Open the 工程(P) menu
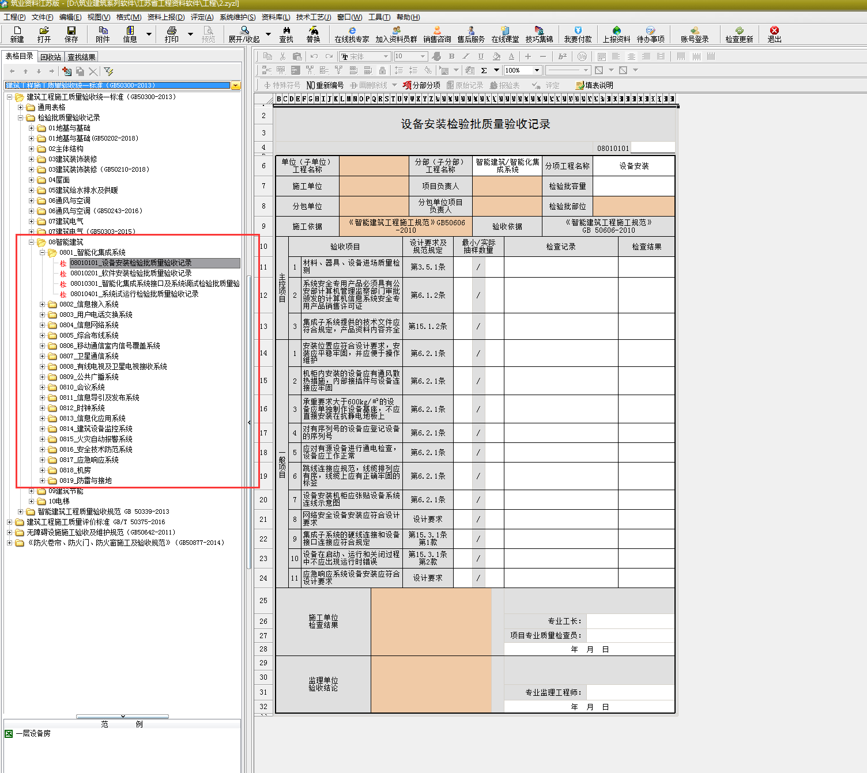 tap(14, 17)
